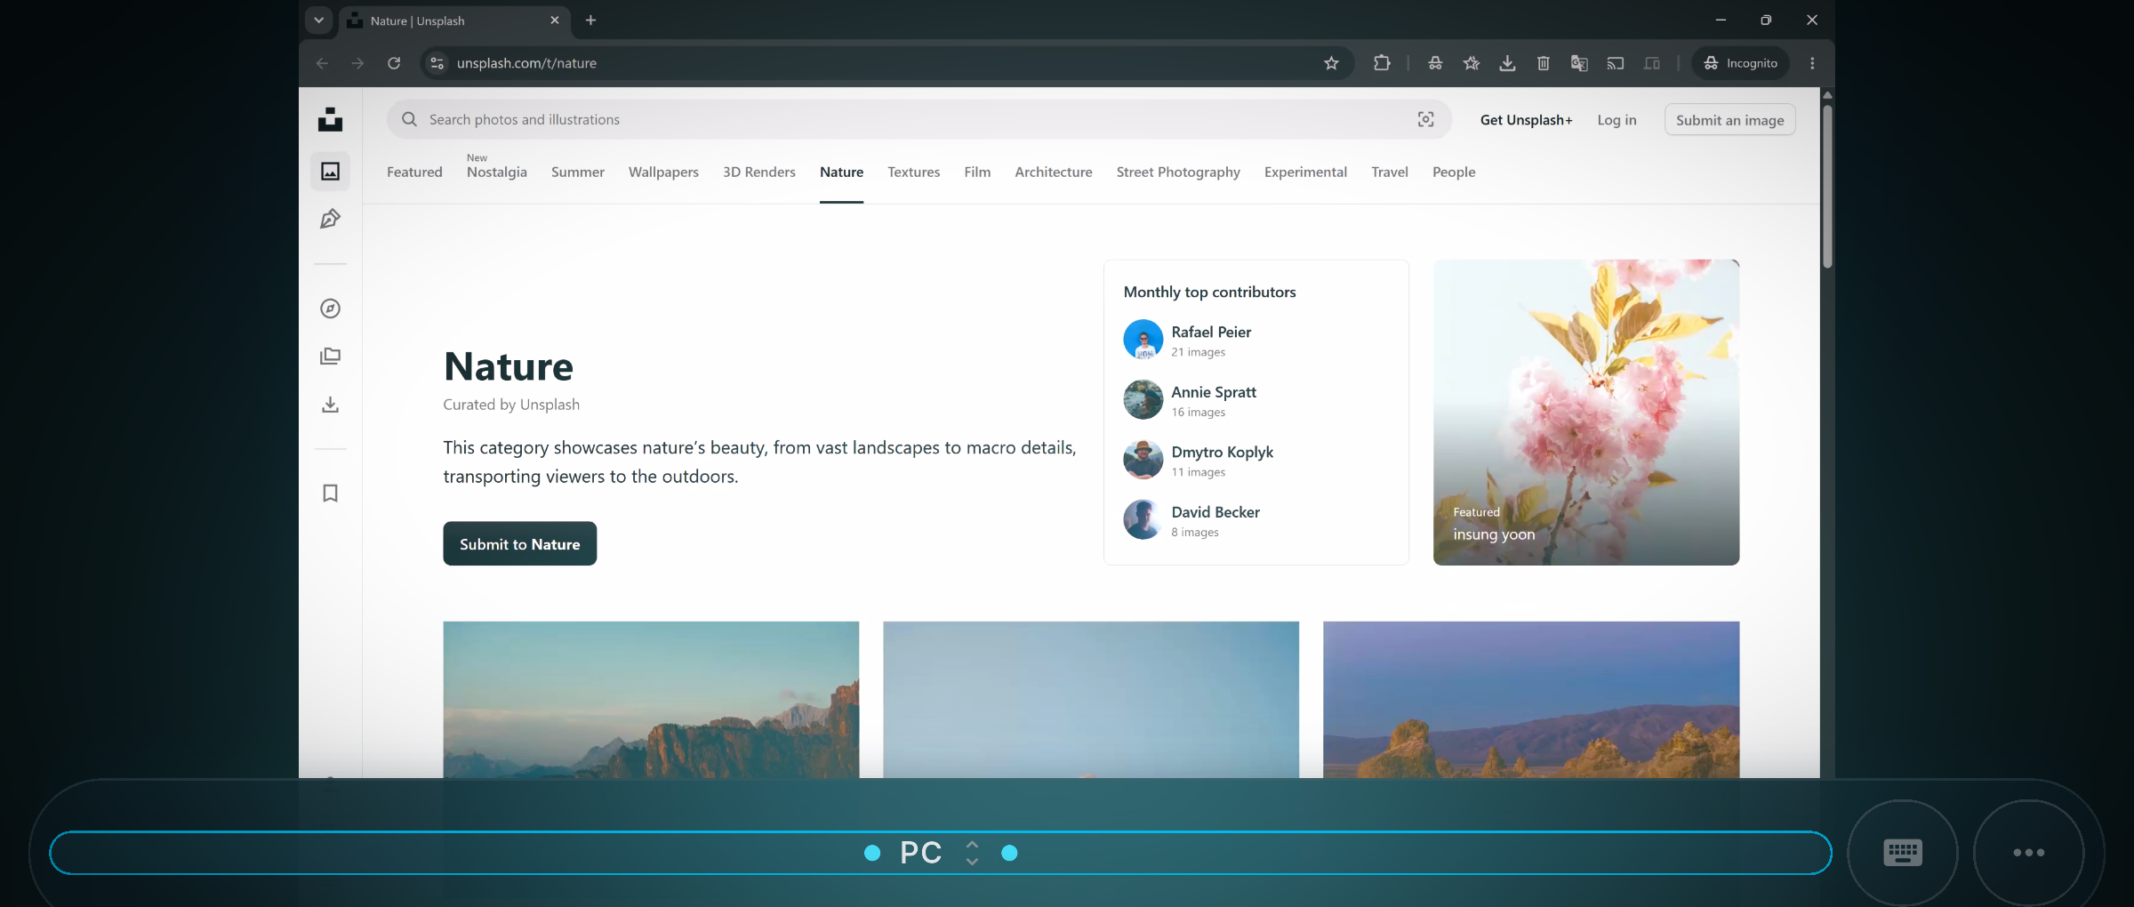Reload the Unsplash page
The image size is (2134, 907).
point(394,63)
